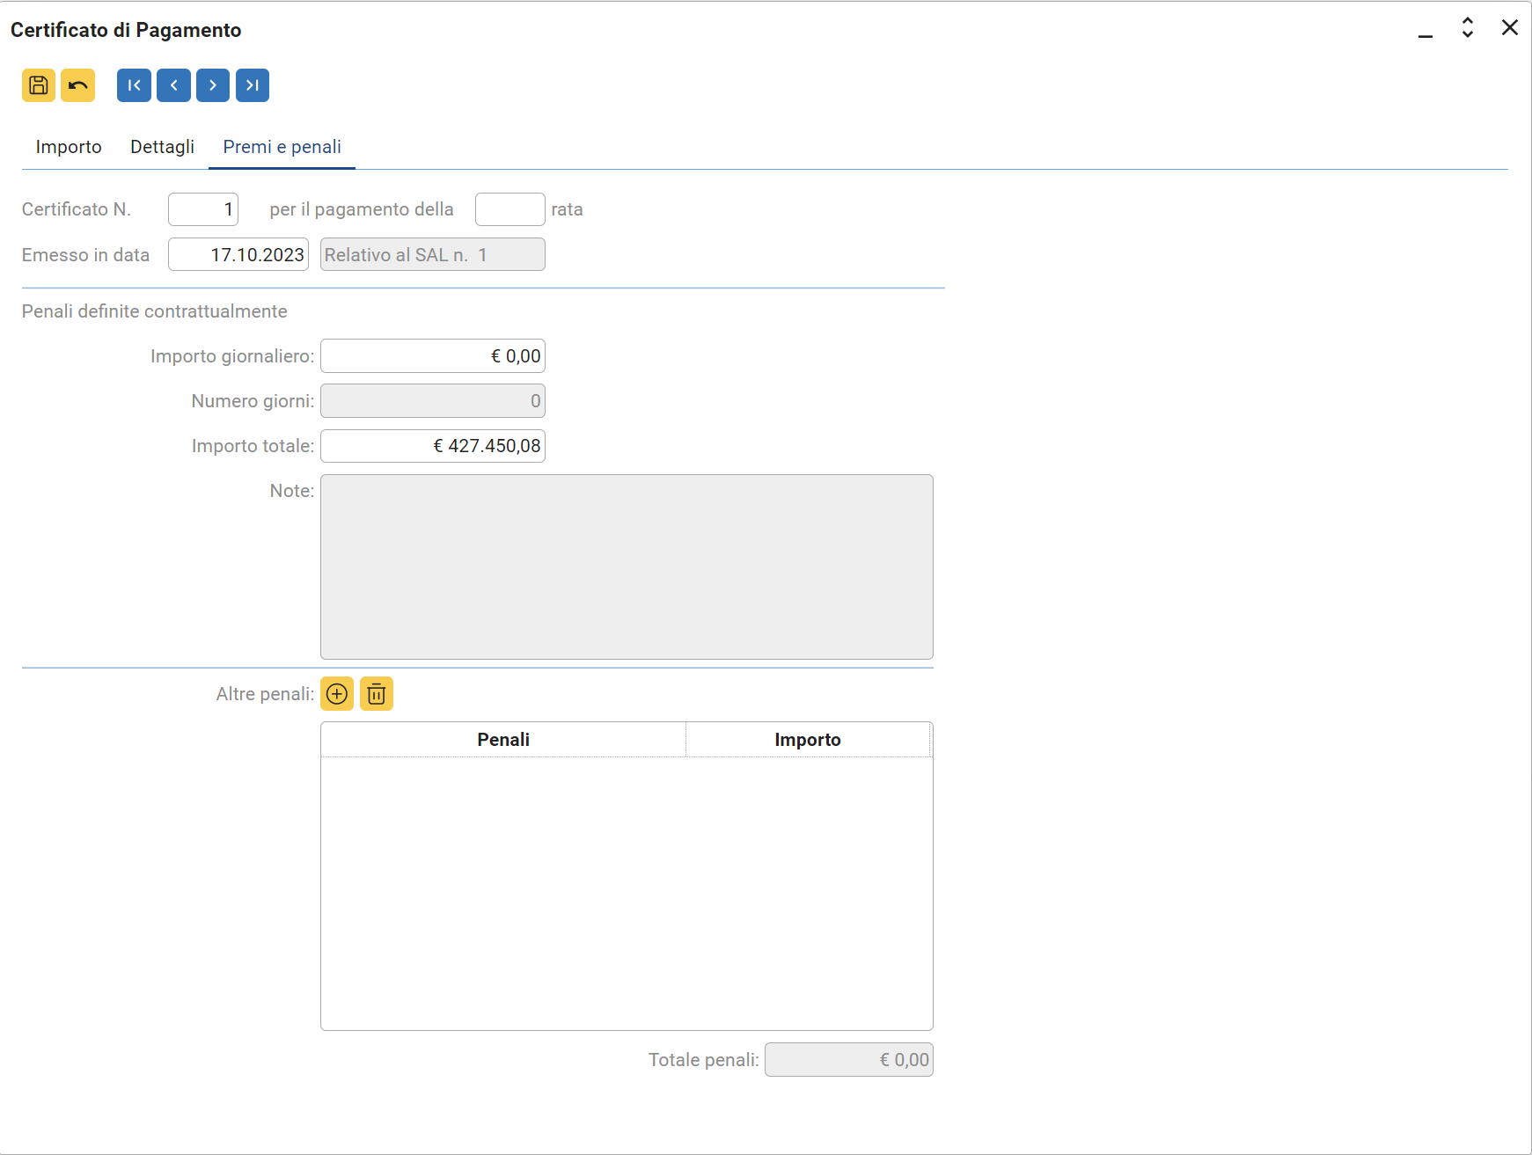The height and width of the screenshot is (1155, 1532).
Task: Click the Certificato N. field
Action: point(203,209)
